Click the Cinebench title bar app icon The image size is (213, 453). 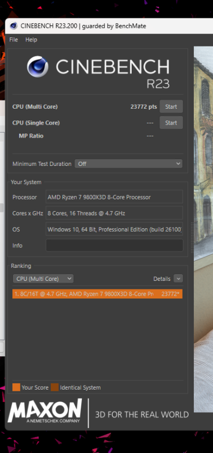point(14,26)
